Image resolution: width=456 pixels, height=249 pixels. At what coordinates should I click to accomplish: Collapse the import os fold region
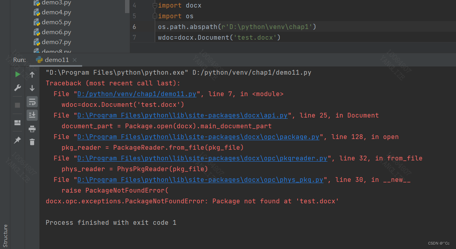point(154,16)
